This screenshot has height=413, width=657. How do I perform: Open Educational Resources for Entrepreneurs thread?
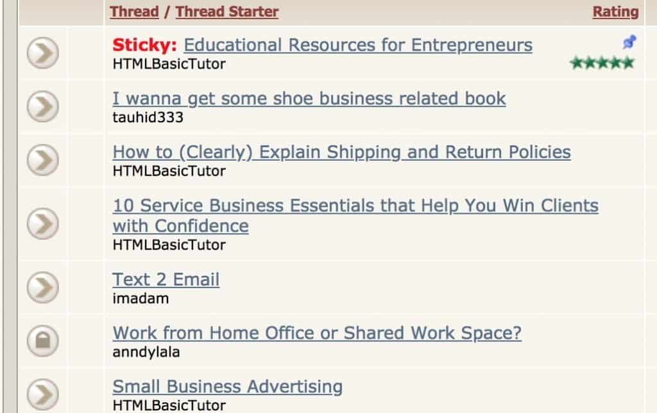tap(357, 45)
